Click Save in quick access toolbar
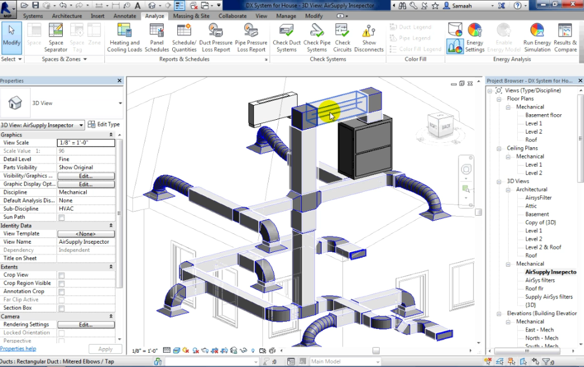Image resolution: width=584 pixels, height=367 pixels. click(35, 6)
